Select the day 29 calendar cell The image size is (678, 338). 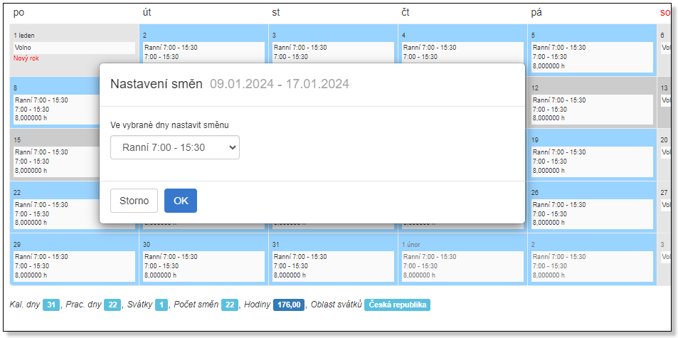pyautogui.click(x=74, y=260)
